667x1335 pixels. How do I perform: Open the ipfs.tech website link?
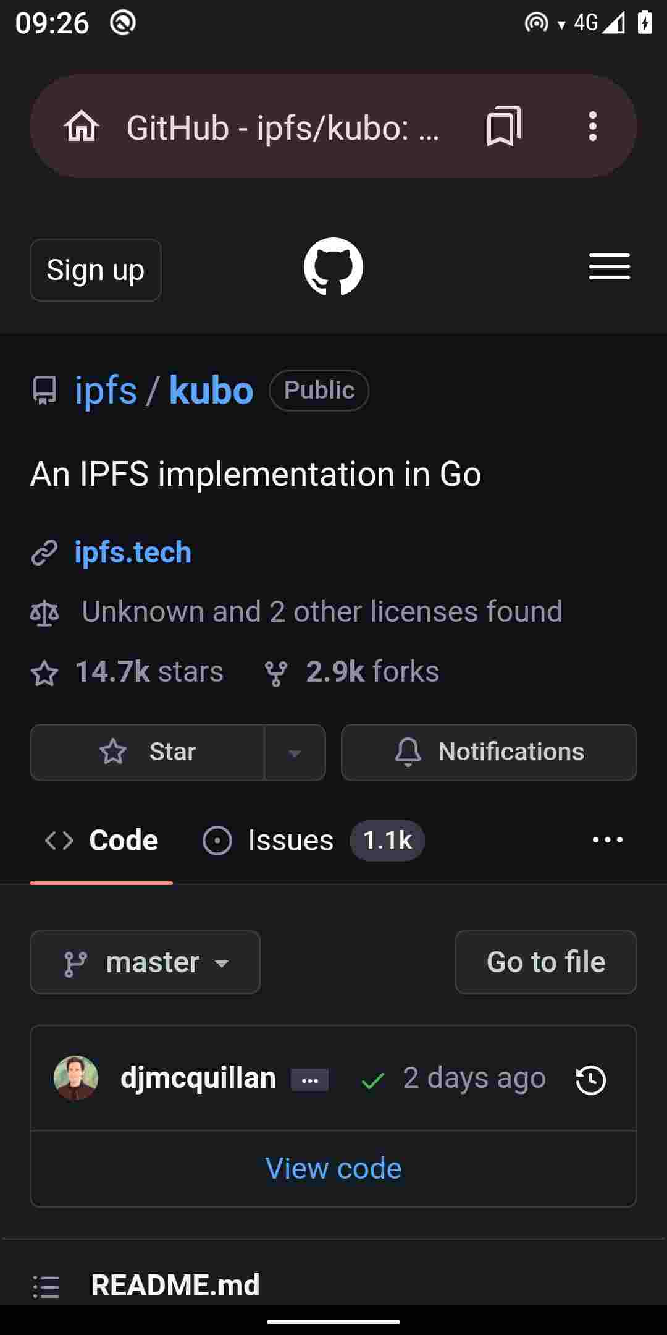tap(133, 552)
